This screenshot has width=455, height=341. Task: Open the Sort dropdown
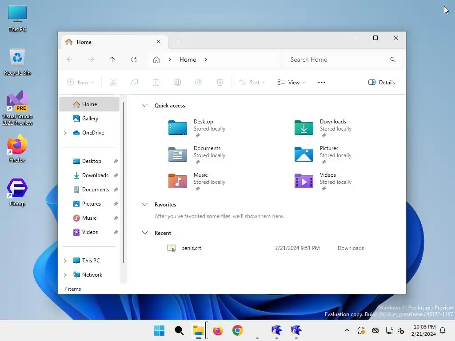pos(251,82)
